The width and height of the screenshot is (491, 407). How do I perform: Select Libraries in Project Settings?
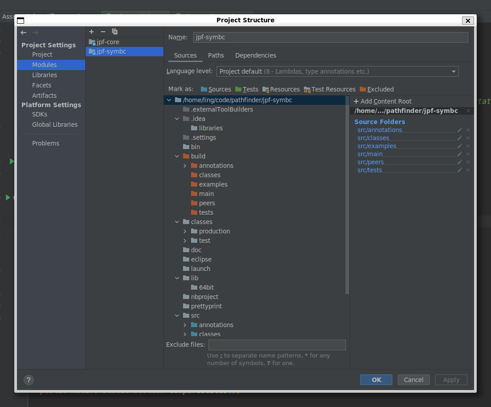click(45, 75)
